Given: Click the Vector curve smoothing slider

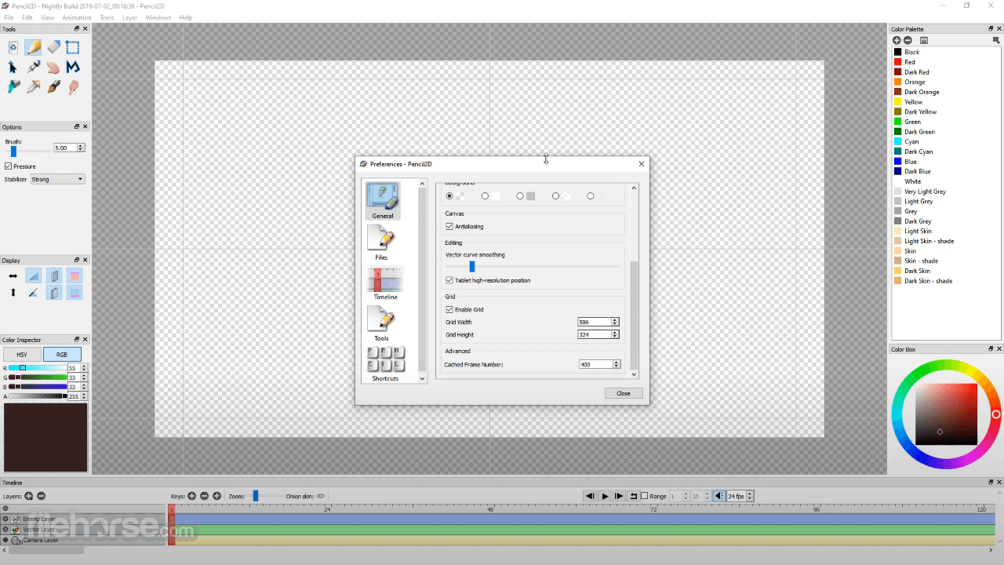Looking at the screenshot, I should [533, 267].
